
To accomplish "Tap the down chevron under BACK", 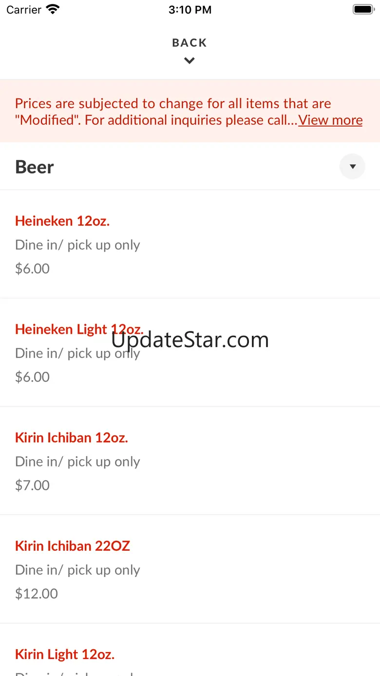I will tap(190, 61).
